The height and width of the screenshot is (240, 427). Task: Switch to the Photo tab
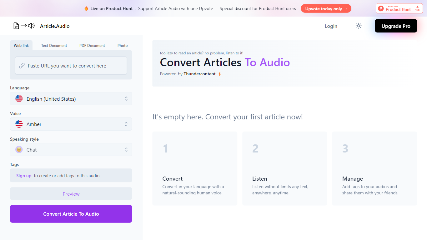coord(123,46)
